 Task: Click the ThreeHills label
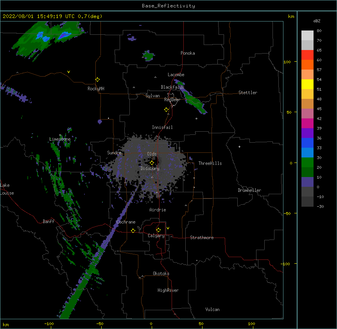coord(210,163)
